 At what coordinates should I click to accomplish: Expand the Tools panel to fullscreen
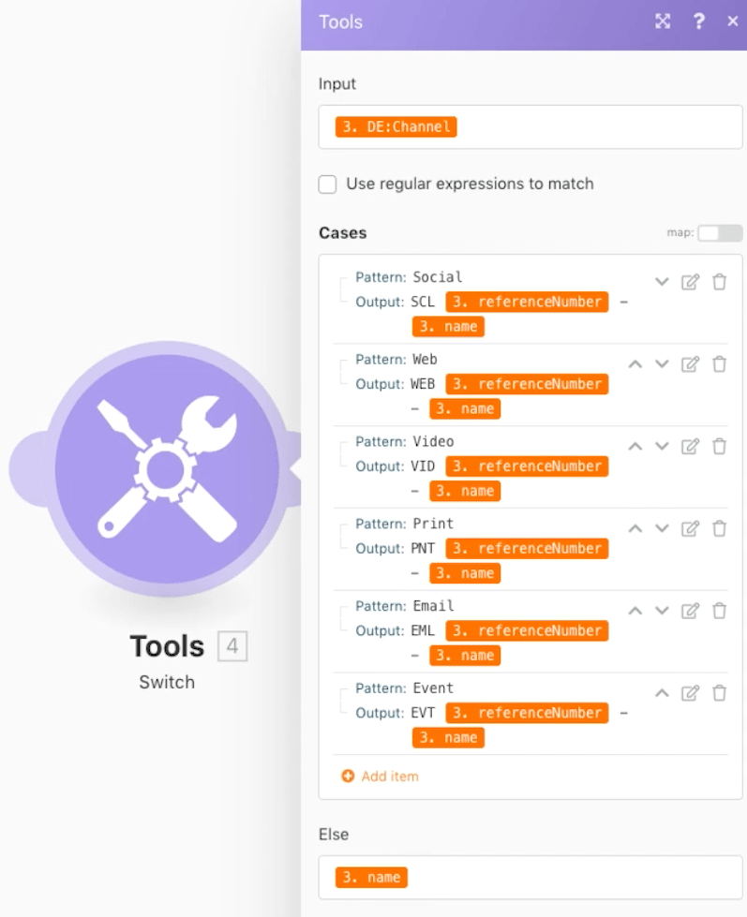663,22
